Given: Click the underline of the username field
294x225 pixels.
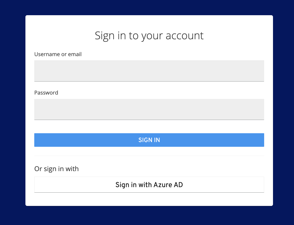Looking at the screenshot, I should tap(149, 81).
